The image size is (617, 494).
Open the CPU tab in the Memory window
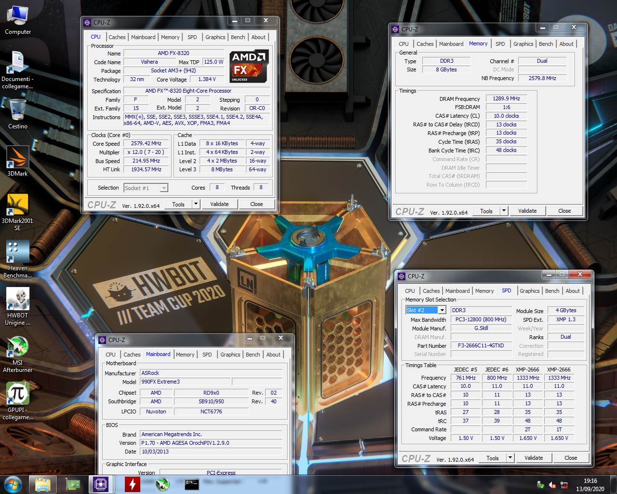[404, 44]
